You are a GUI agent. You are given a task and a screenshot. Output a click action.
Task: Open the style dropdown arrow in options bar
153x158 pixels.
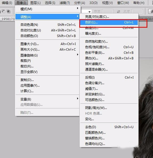pos(90,12)
